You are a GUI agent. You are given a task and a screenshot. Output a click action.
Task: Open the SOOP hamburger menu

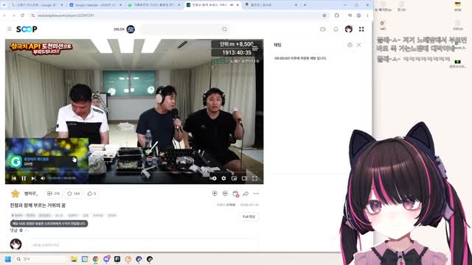tap(10, 29)
